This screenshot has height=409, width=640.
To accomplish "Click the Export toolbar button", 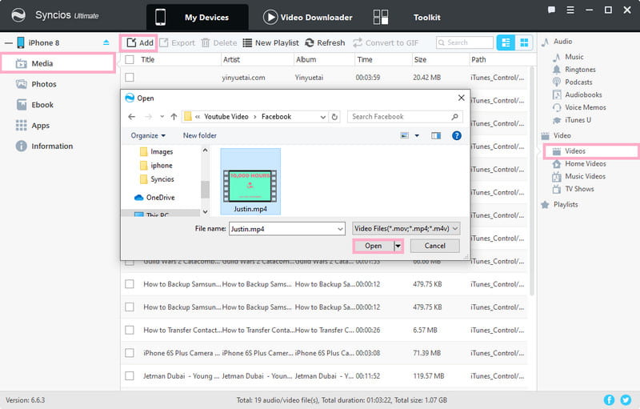I will coord(177,43).
